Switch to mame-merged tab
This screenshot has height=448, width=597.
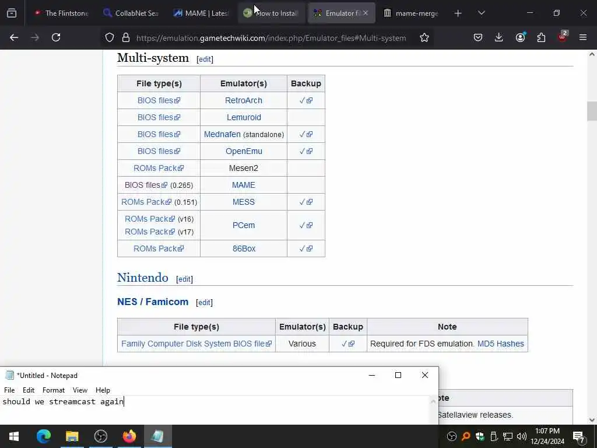(x=411, y=13)
